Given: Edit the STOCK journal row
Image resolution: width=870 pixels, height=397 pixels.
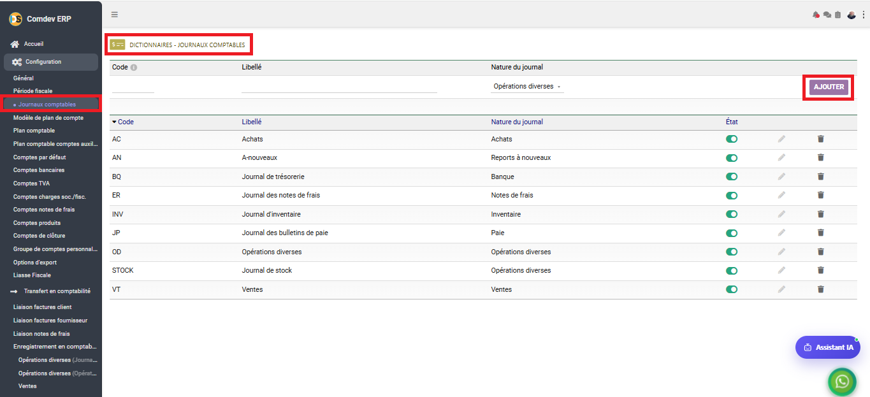Looking at the screenshot, I should [781, 270].
